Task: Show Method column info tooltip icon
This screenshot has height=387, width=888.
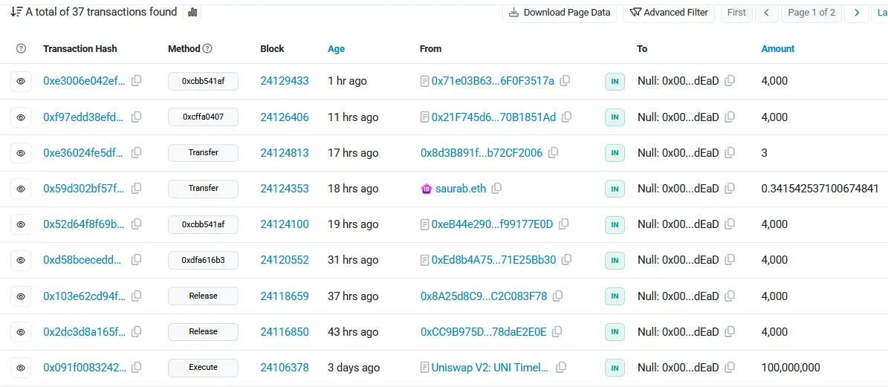Action: (x=207, y=49)
